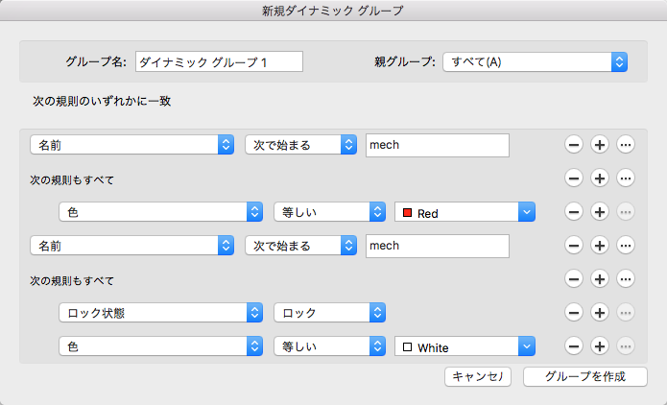Add rule after the White color row

[x=599, y=345]
